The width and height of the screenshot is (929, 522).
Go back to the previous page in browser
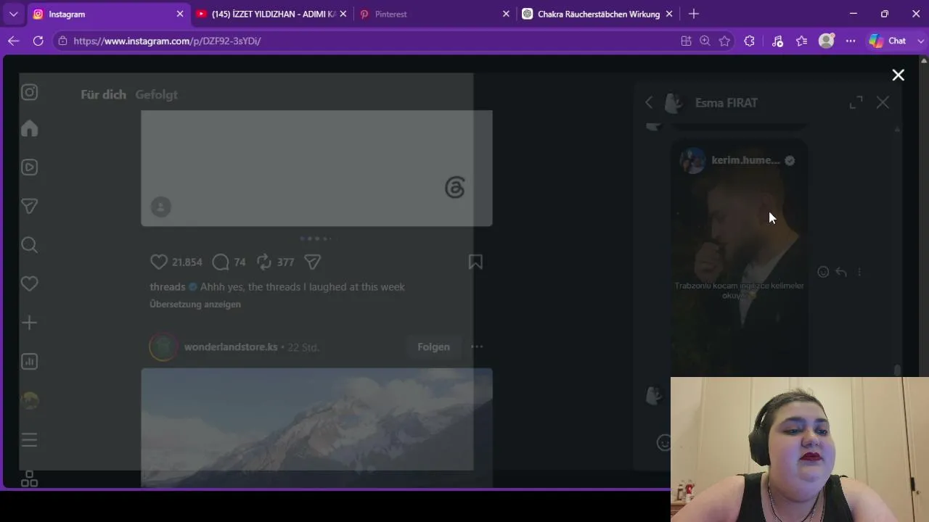(x=13, y=41)
